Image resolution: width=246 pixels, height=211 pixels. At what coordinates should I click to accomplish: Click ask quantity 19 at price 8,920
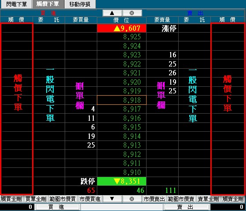point(173,82)
